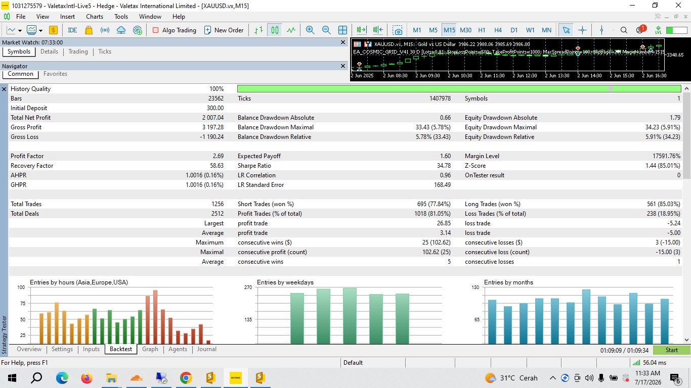691x388 pixels.
Task: Close the Strategy Tester panel
Action: pyautogui.click(x=4, y=89)
